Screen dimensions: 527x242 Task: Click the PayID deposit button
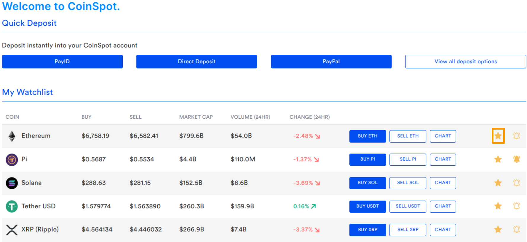pos(62,62)
